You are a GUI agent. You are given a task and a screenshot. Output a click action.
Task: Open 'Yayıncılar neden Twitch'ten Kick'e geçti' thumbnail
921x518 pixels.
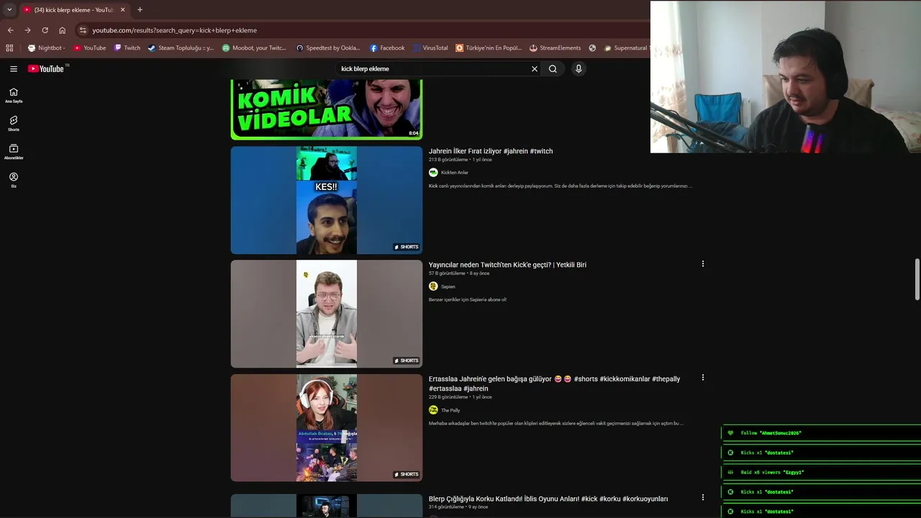click(x=327, y=314)
